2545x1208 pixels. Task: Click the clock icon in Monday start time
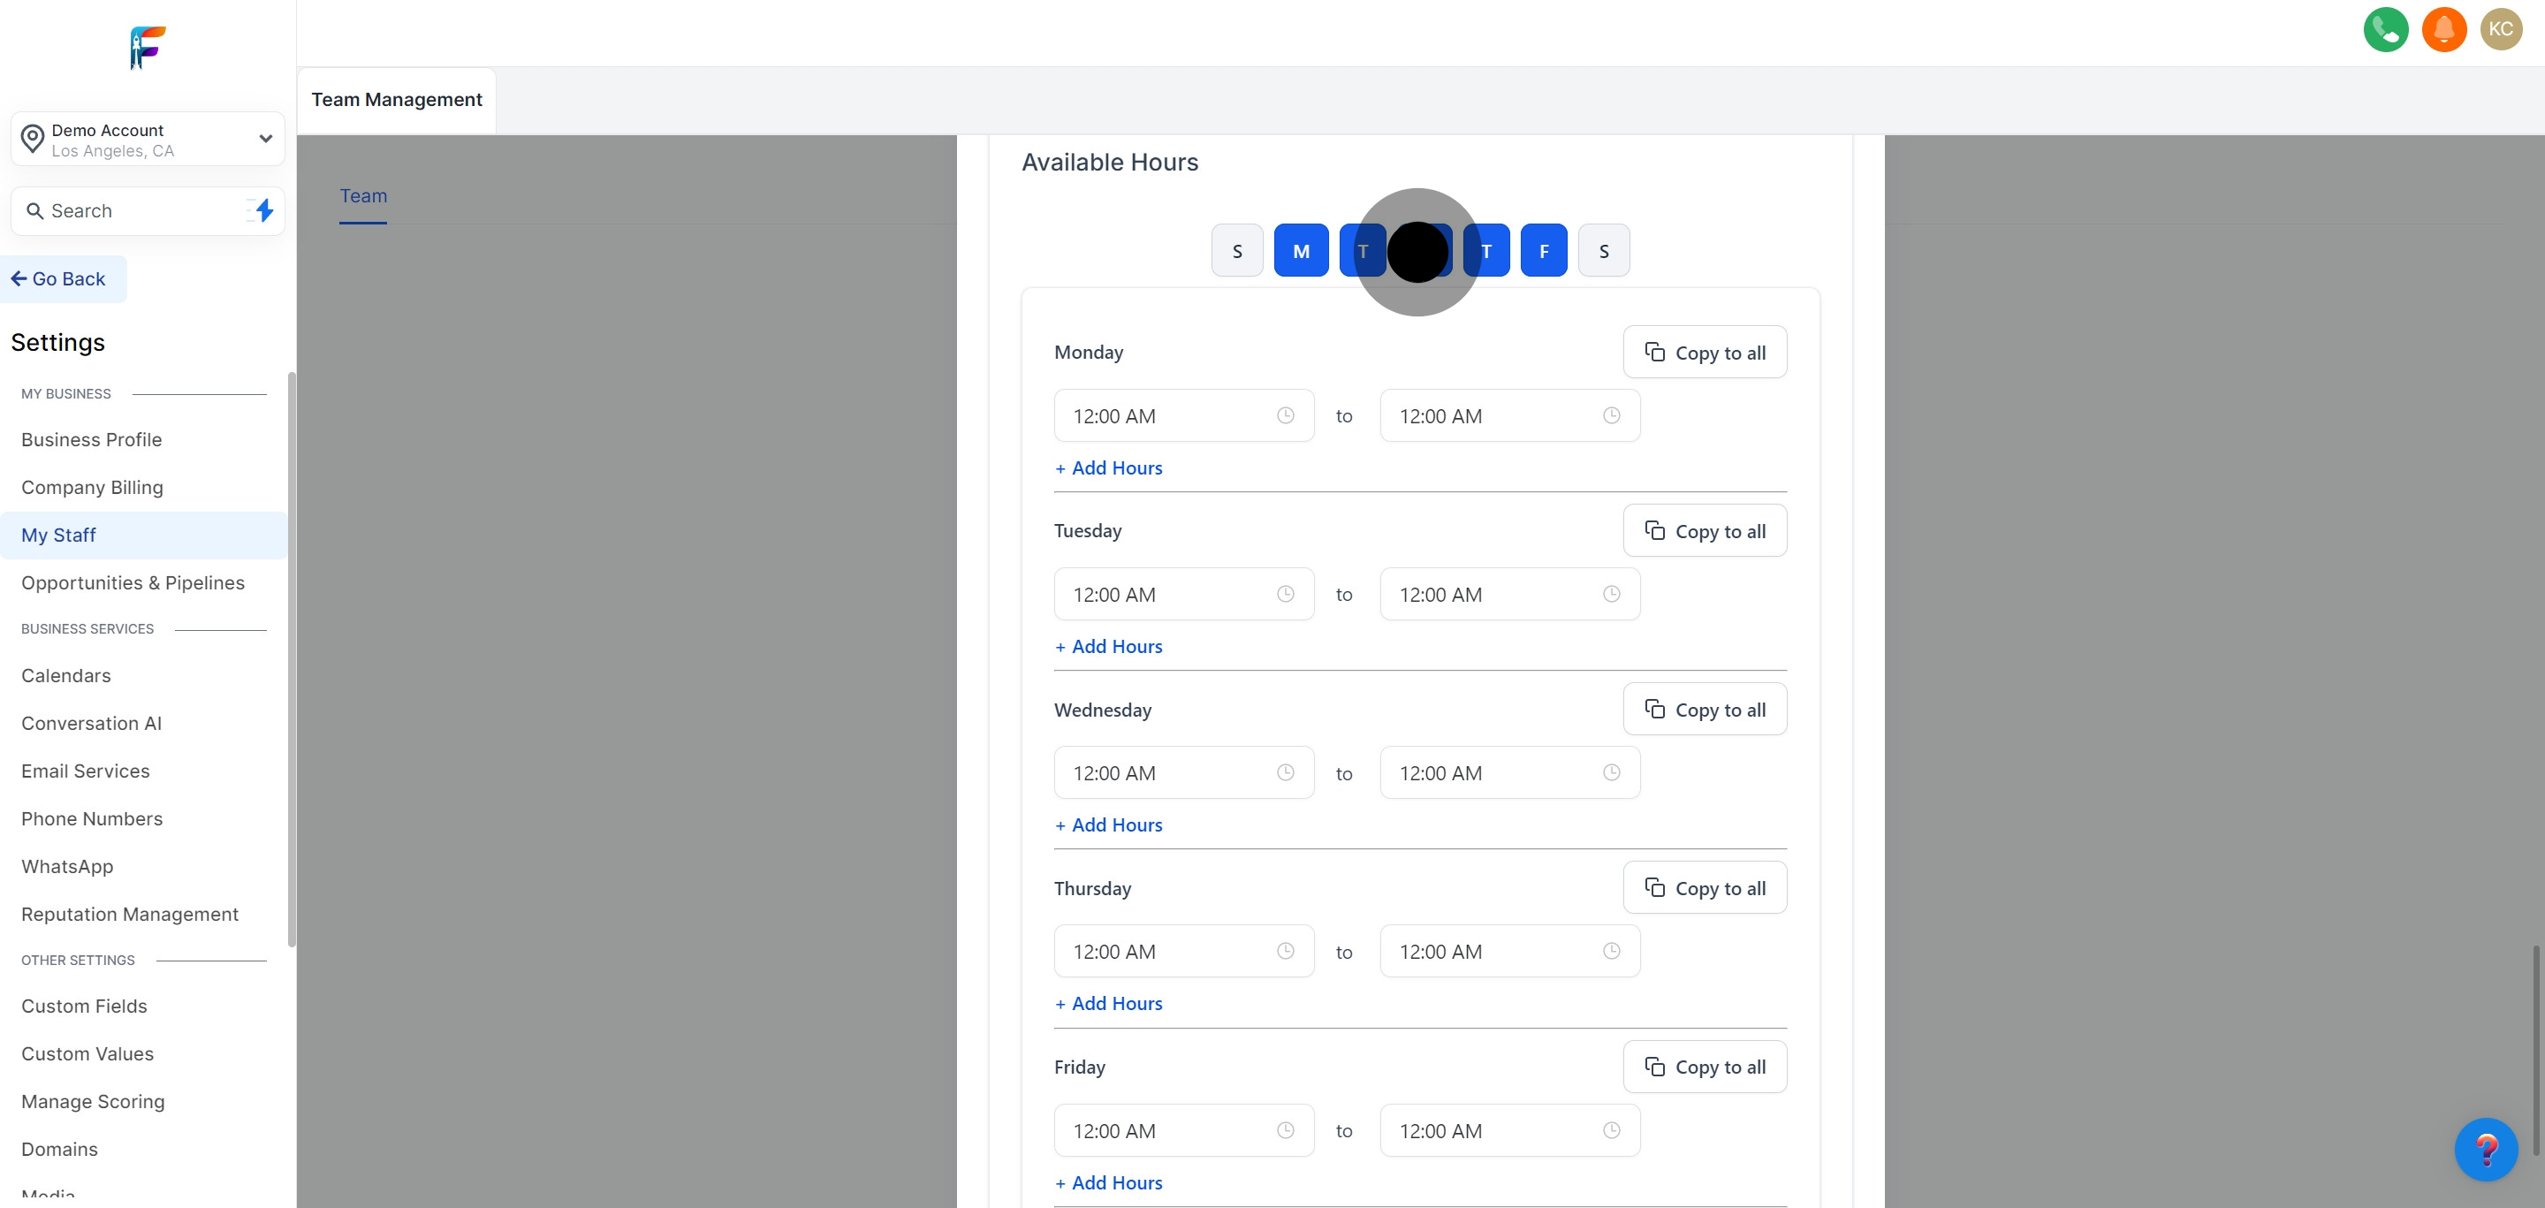tap(1284, 416)
